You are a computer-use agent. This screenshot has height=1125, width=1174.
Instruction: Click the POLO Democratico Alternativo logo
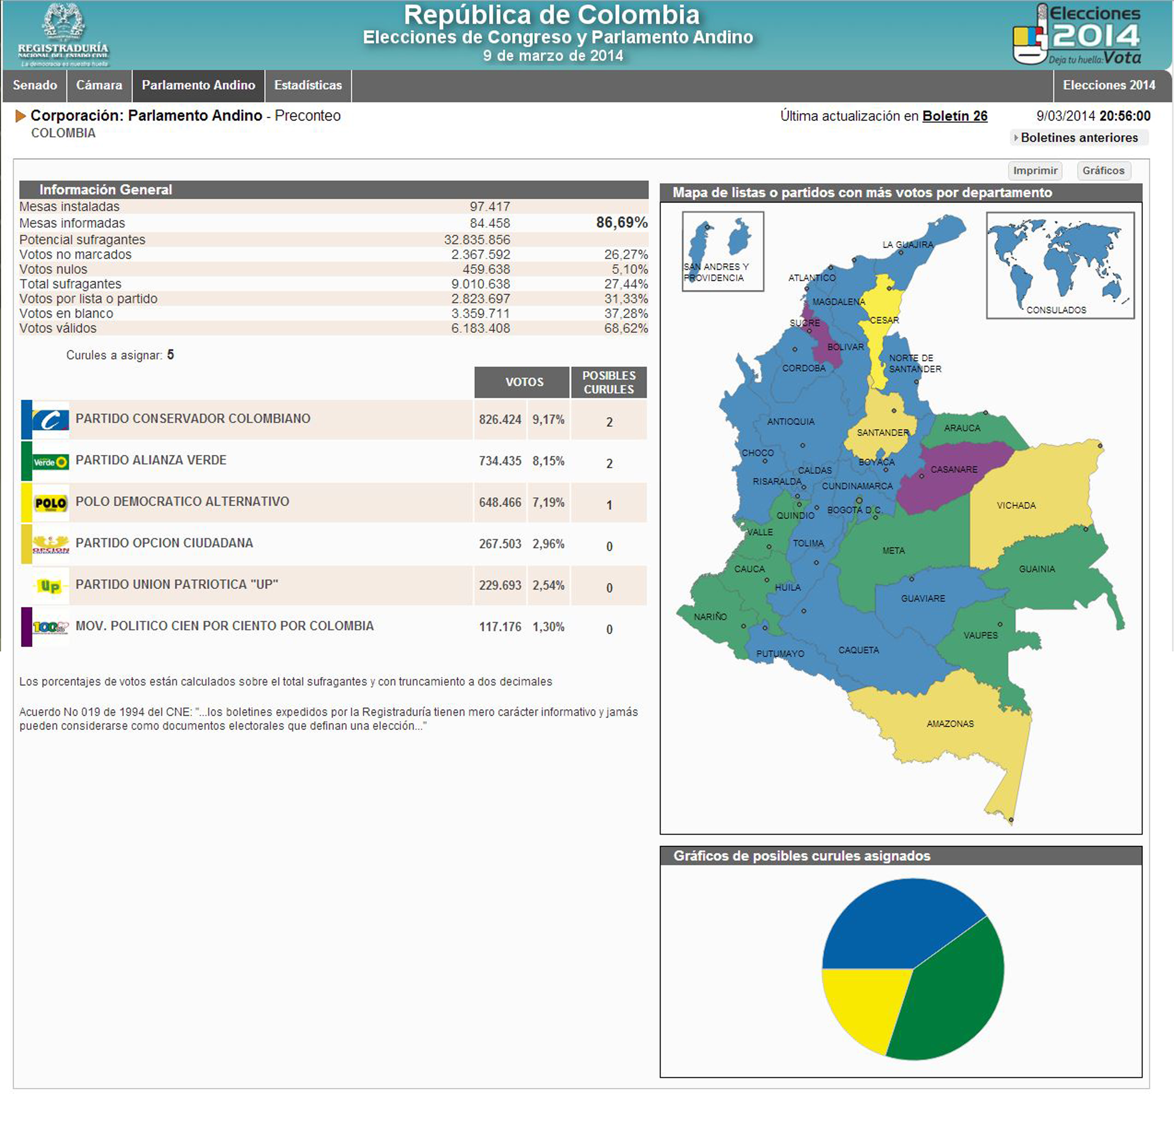(x=50, y=503)
